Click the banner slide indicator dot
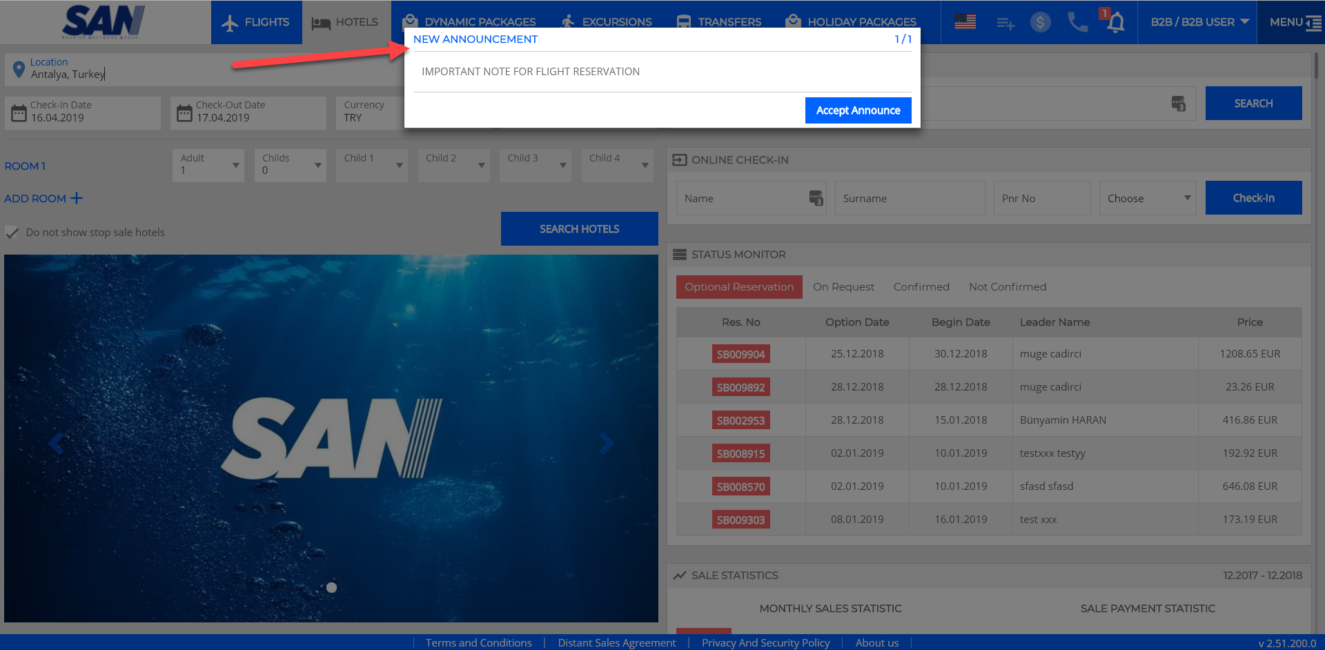The width and height of the screenshot is (1325, 650). tap(331, 588)
